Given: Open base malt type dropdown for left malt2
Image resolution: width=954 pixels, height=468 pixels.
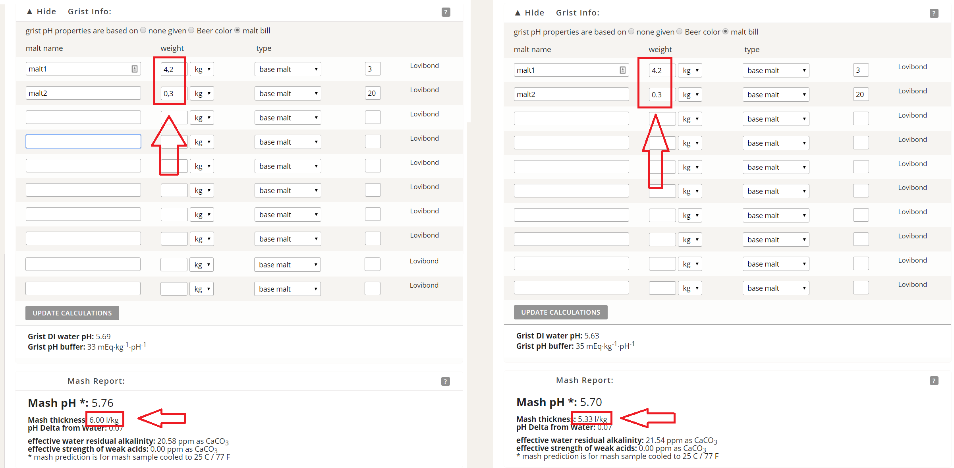Looking at the screenshot, I should (288, 94).
